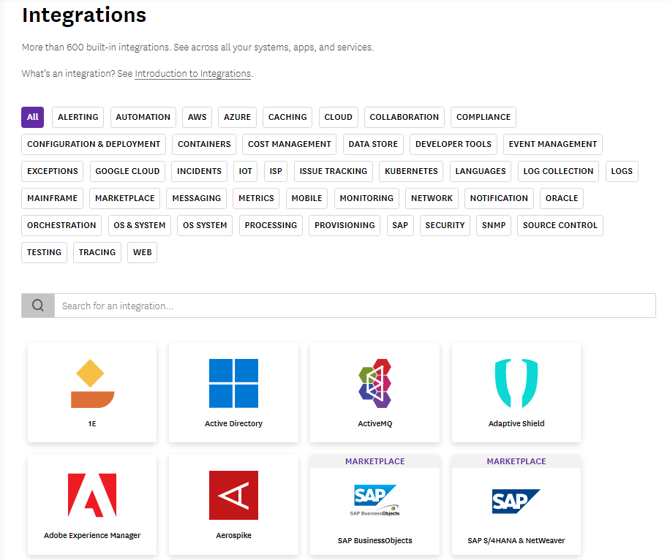Apply the ORCHESTRATION filter
This screenshot has height=560, width=670.
(61, 226)
